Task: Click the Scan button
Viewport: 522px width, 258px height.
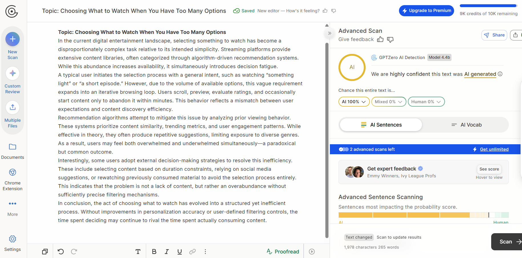Action: tap(507, 242)
